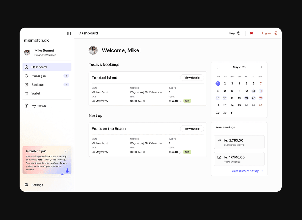Dismiss the Mixmatch Tip #1 notification

click(x=65, y=151)
